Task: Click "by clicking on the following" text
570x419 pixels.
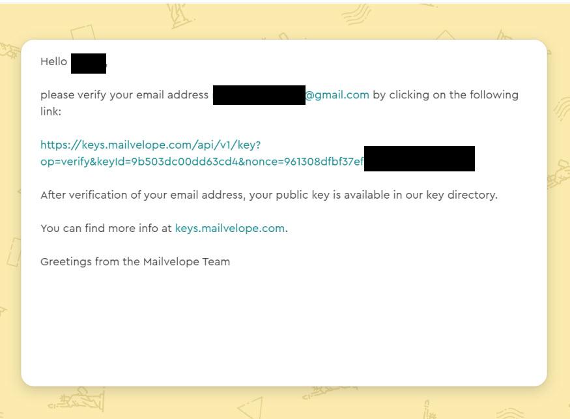Action: point(446,95)
